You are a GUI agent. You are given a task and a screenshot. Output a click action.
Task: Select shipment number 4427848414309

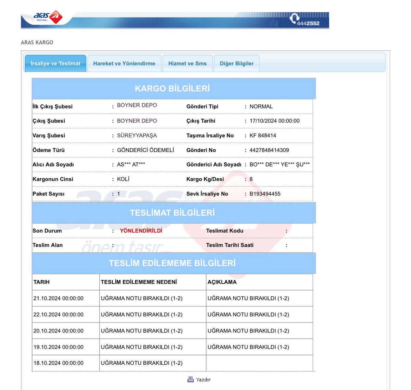pos(269,150)
